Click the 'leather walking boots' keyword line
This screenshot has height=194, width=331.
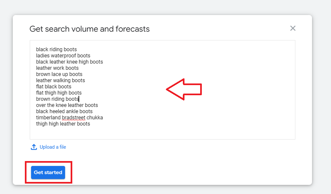61,81
